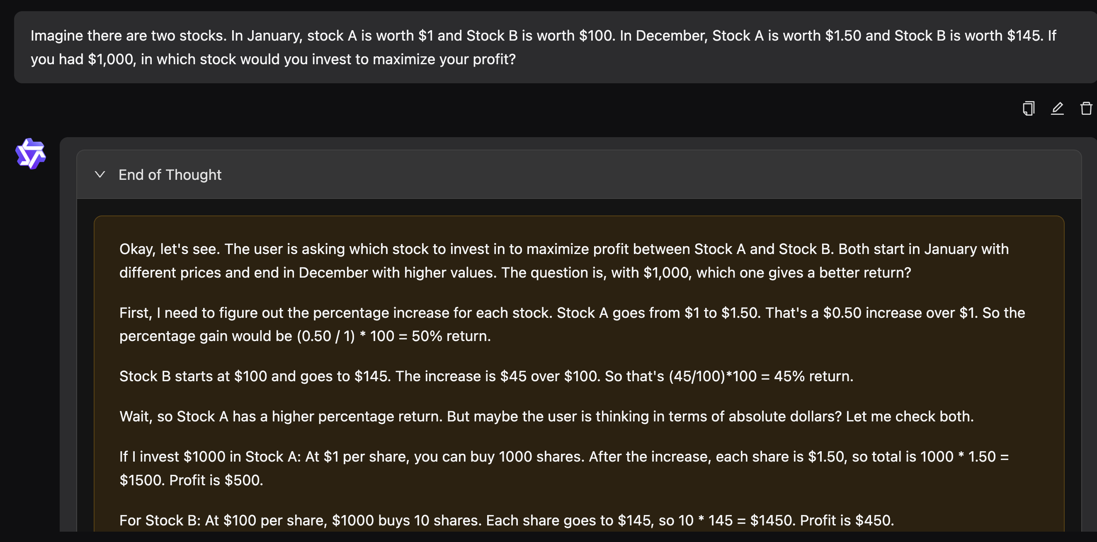Click the "50% return" calculation text
Screen dimensions: 1097x542
[x=451, y=336]
